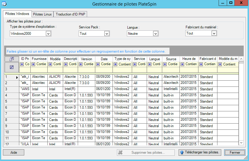The width and height of the screenshot is (249, 161).
Task: Sort by the Modèle column header
Action: point(55,59)
